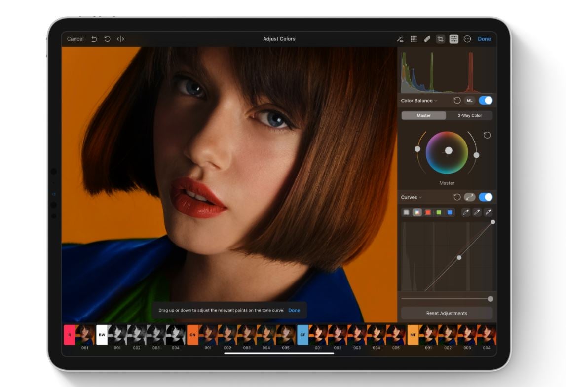Image resolution: width=566 pixels, height=387 pixels.
Task: Expand the Curves dropdown
Action: tap(412, 197)
